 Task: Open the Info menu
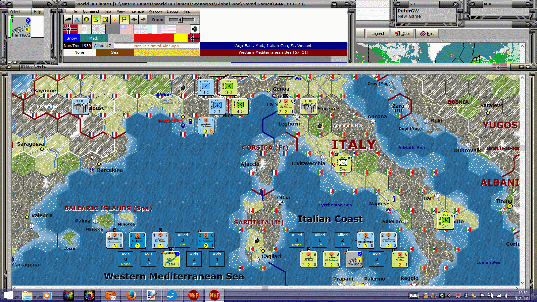click(107, 11)
